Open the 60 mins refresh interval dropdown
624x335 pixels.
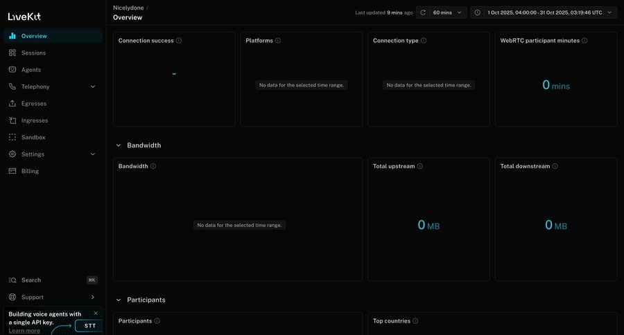pos(448,12)
